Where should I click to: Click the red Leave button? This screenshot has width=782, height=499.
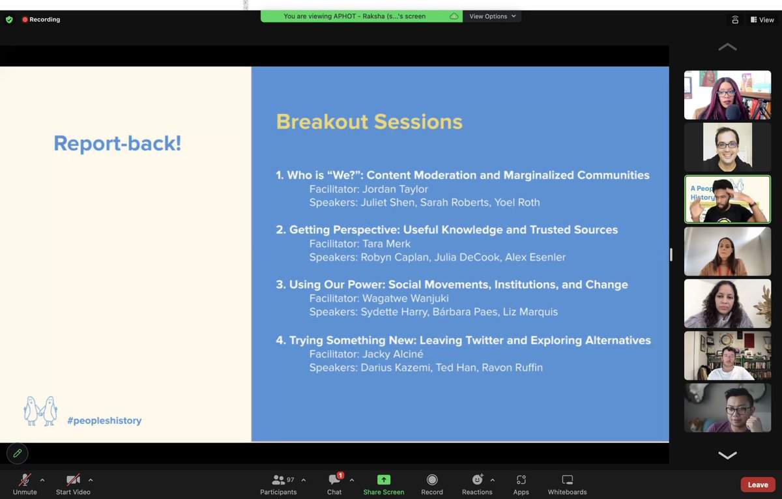[x=758, y=485]
